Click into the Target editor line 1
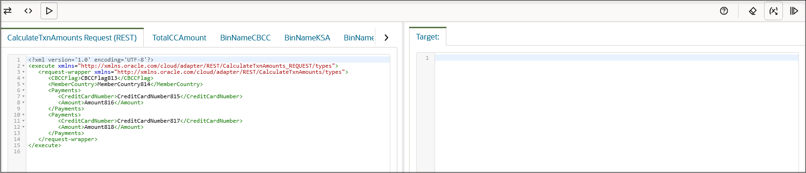806x173 pixels. (x=617, y=58)
